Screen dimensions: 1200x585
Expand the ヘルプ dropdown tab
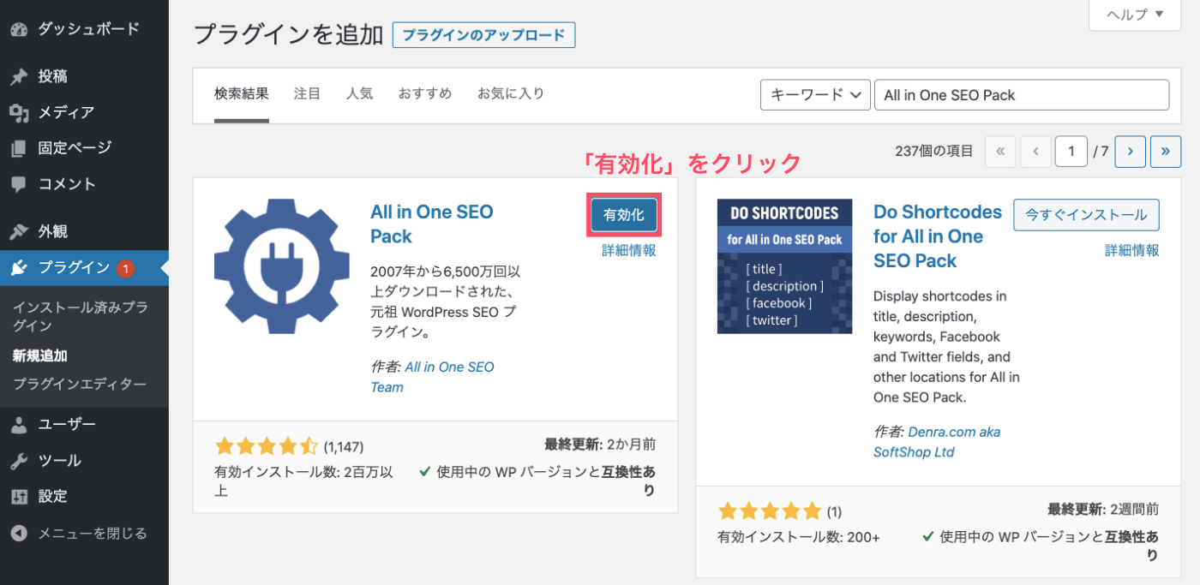1135,15
